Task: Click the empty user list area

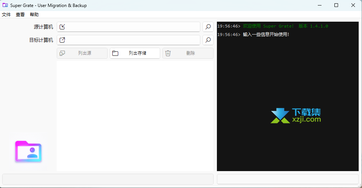Action: (135, 116)
